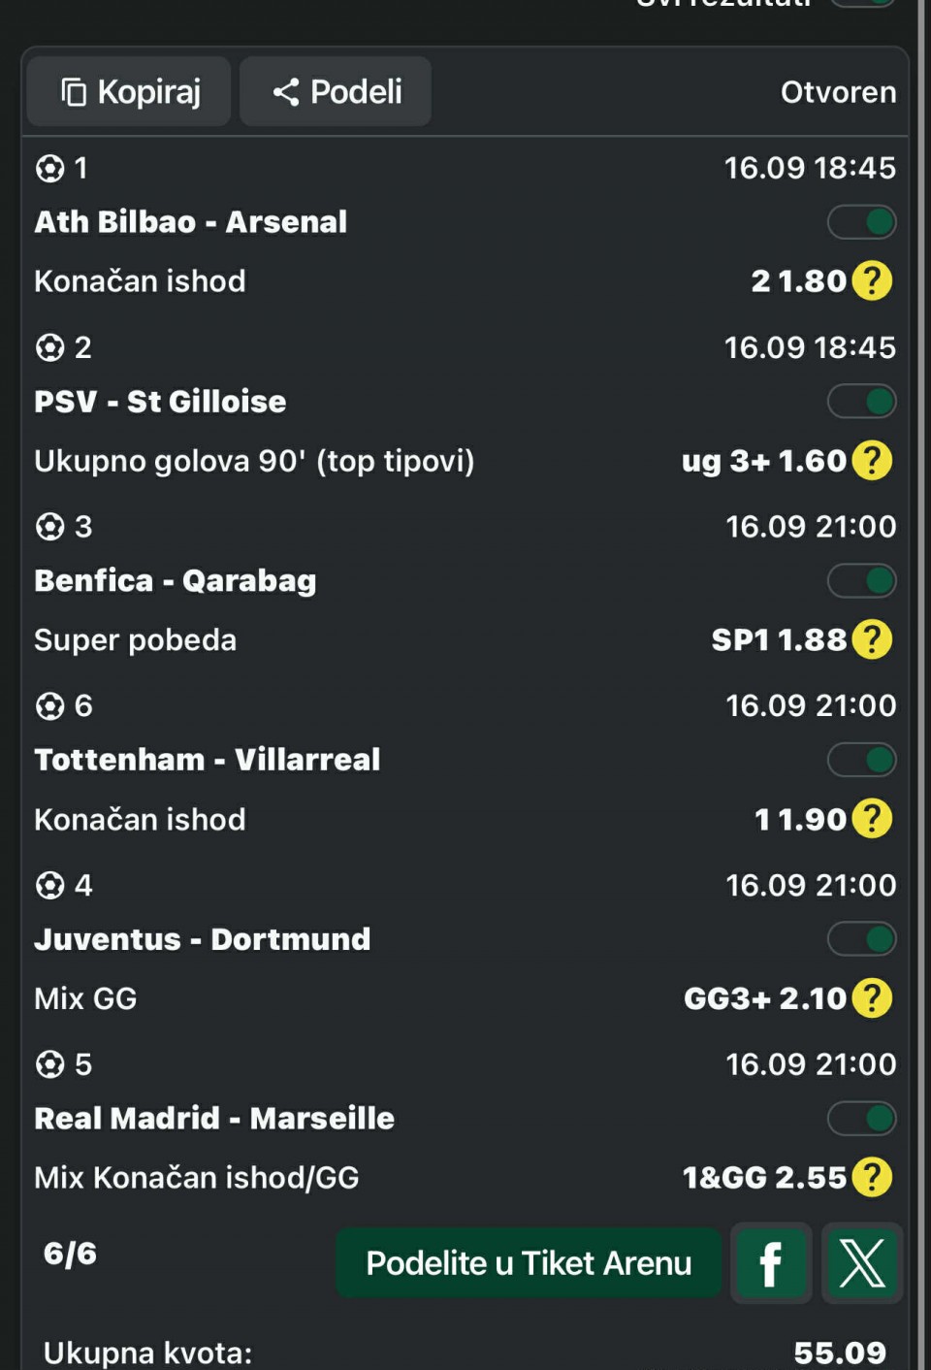Click the Podeli share button
Image resolution: width=931 pixels, height=1370 pixels.
(336, 91)
